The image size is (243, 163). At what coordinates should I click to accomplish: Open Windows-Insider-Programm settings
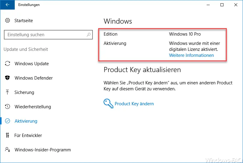click(43, 150)
